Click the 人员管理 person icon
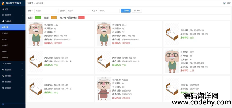Image resolution: width=232 pixels, height=108 pixels. (x=3, y=64)
